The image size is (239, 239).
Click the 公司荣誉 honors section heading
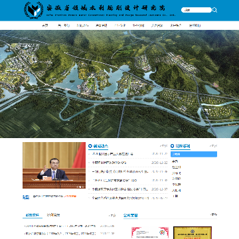click(131, 215)
